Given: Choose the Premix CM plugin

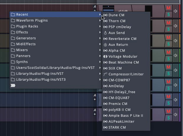Looking at the screenshot, I should tap(126, 104).
